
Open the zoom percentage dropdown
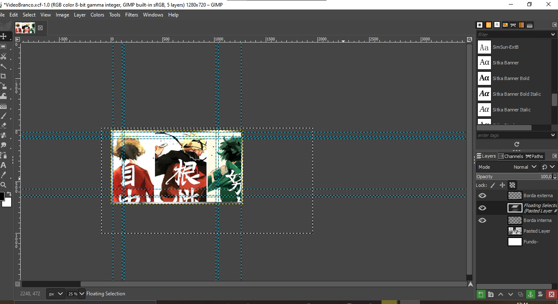pyautogui.click(x=81, y=294)
